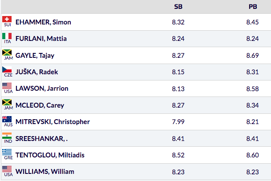Click the Greece flag icon beside Tentoglou
This screenshot has width=271, height=181.
[7, 153]
